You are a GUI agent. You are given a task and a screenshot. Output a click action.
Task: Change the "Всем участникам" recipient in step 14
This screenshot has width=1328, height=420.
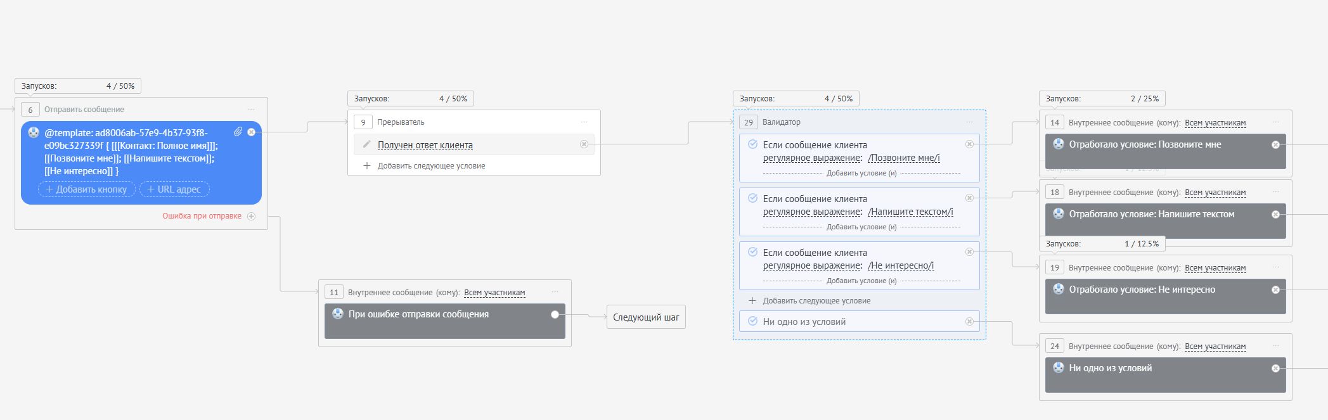(1215, 123)
